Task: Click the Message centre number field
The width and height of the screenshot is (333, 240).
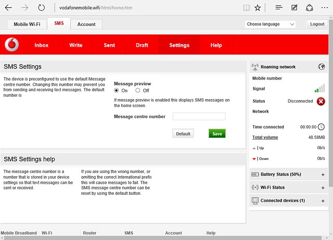Action: point(199,116)
